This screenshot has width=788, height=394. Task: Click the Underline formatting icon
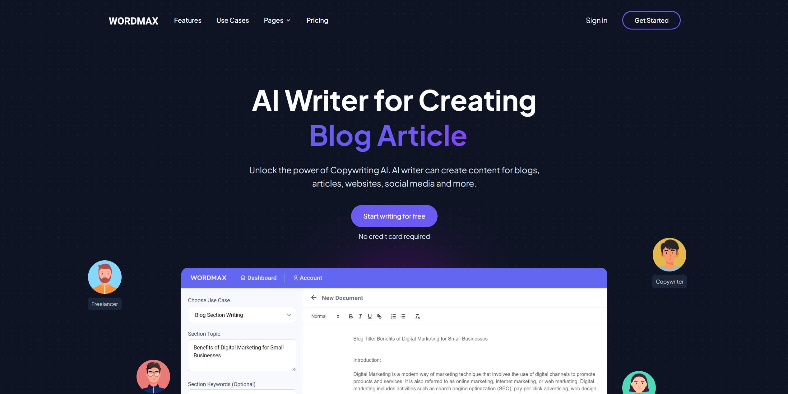pos(369,316)
